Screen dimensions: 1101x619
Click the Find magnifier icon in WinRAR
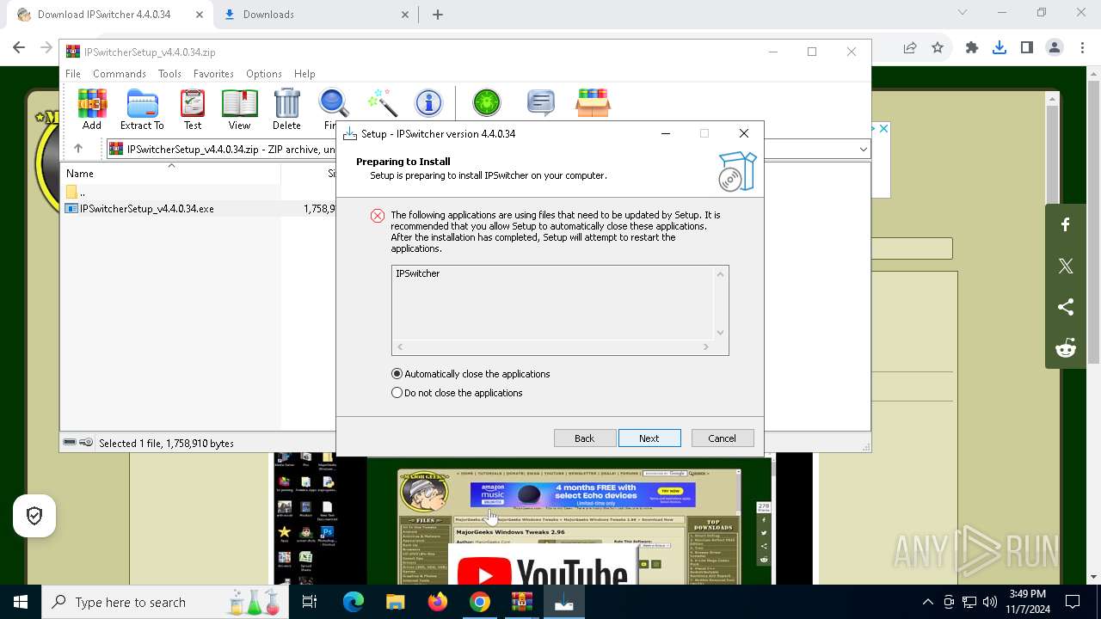click(333, 109)
